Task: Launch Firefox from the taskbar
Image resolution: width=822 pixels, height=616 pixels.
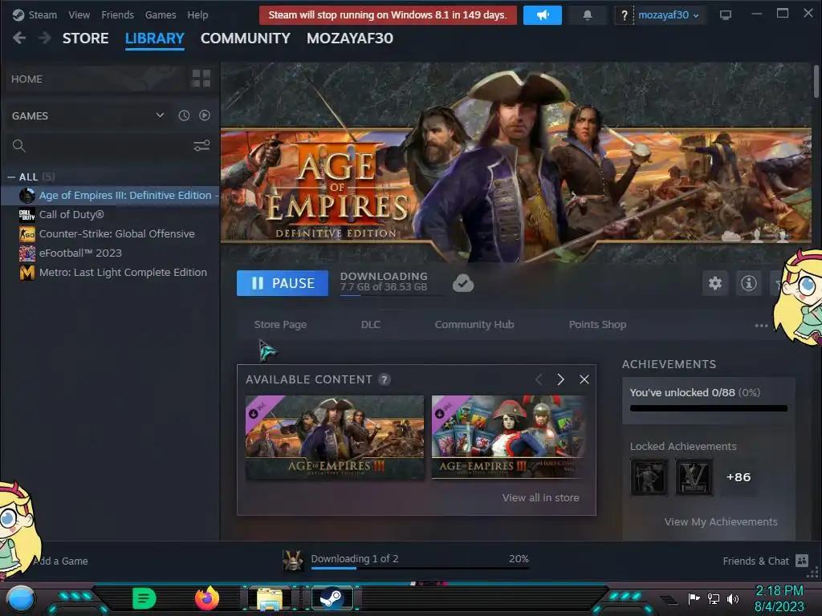Action: pos(206,598)
